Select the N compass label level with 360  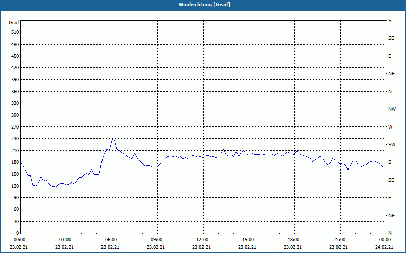[390, 92]
